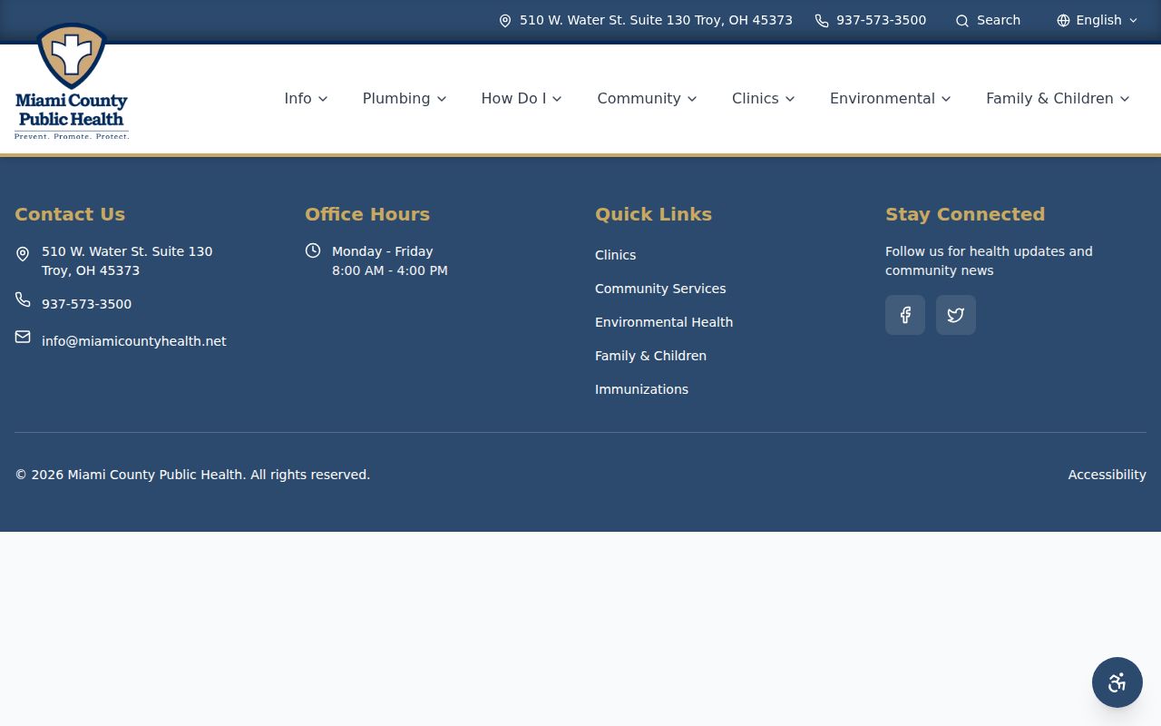Click the map pin icon in top bar
Image resolution: width=1161 pixels, height=726 pixels.
(505, 21)
